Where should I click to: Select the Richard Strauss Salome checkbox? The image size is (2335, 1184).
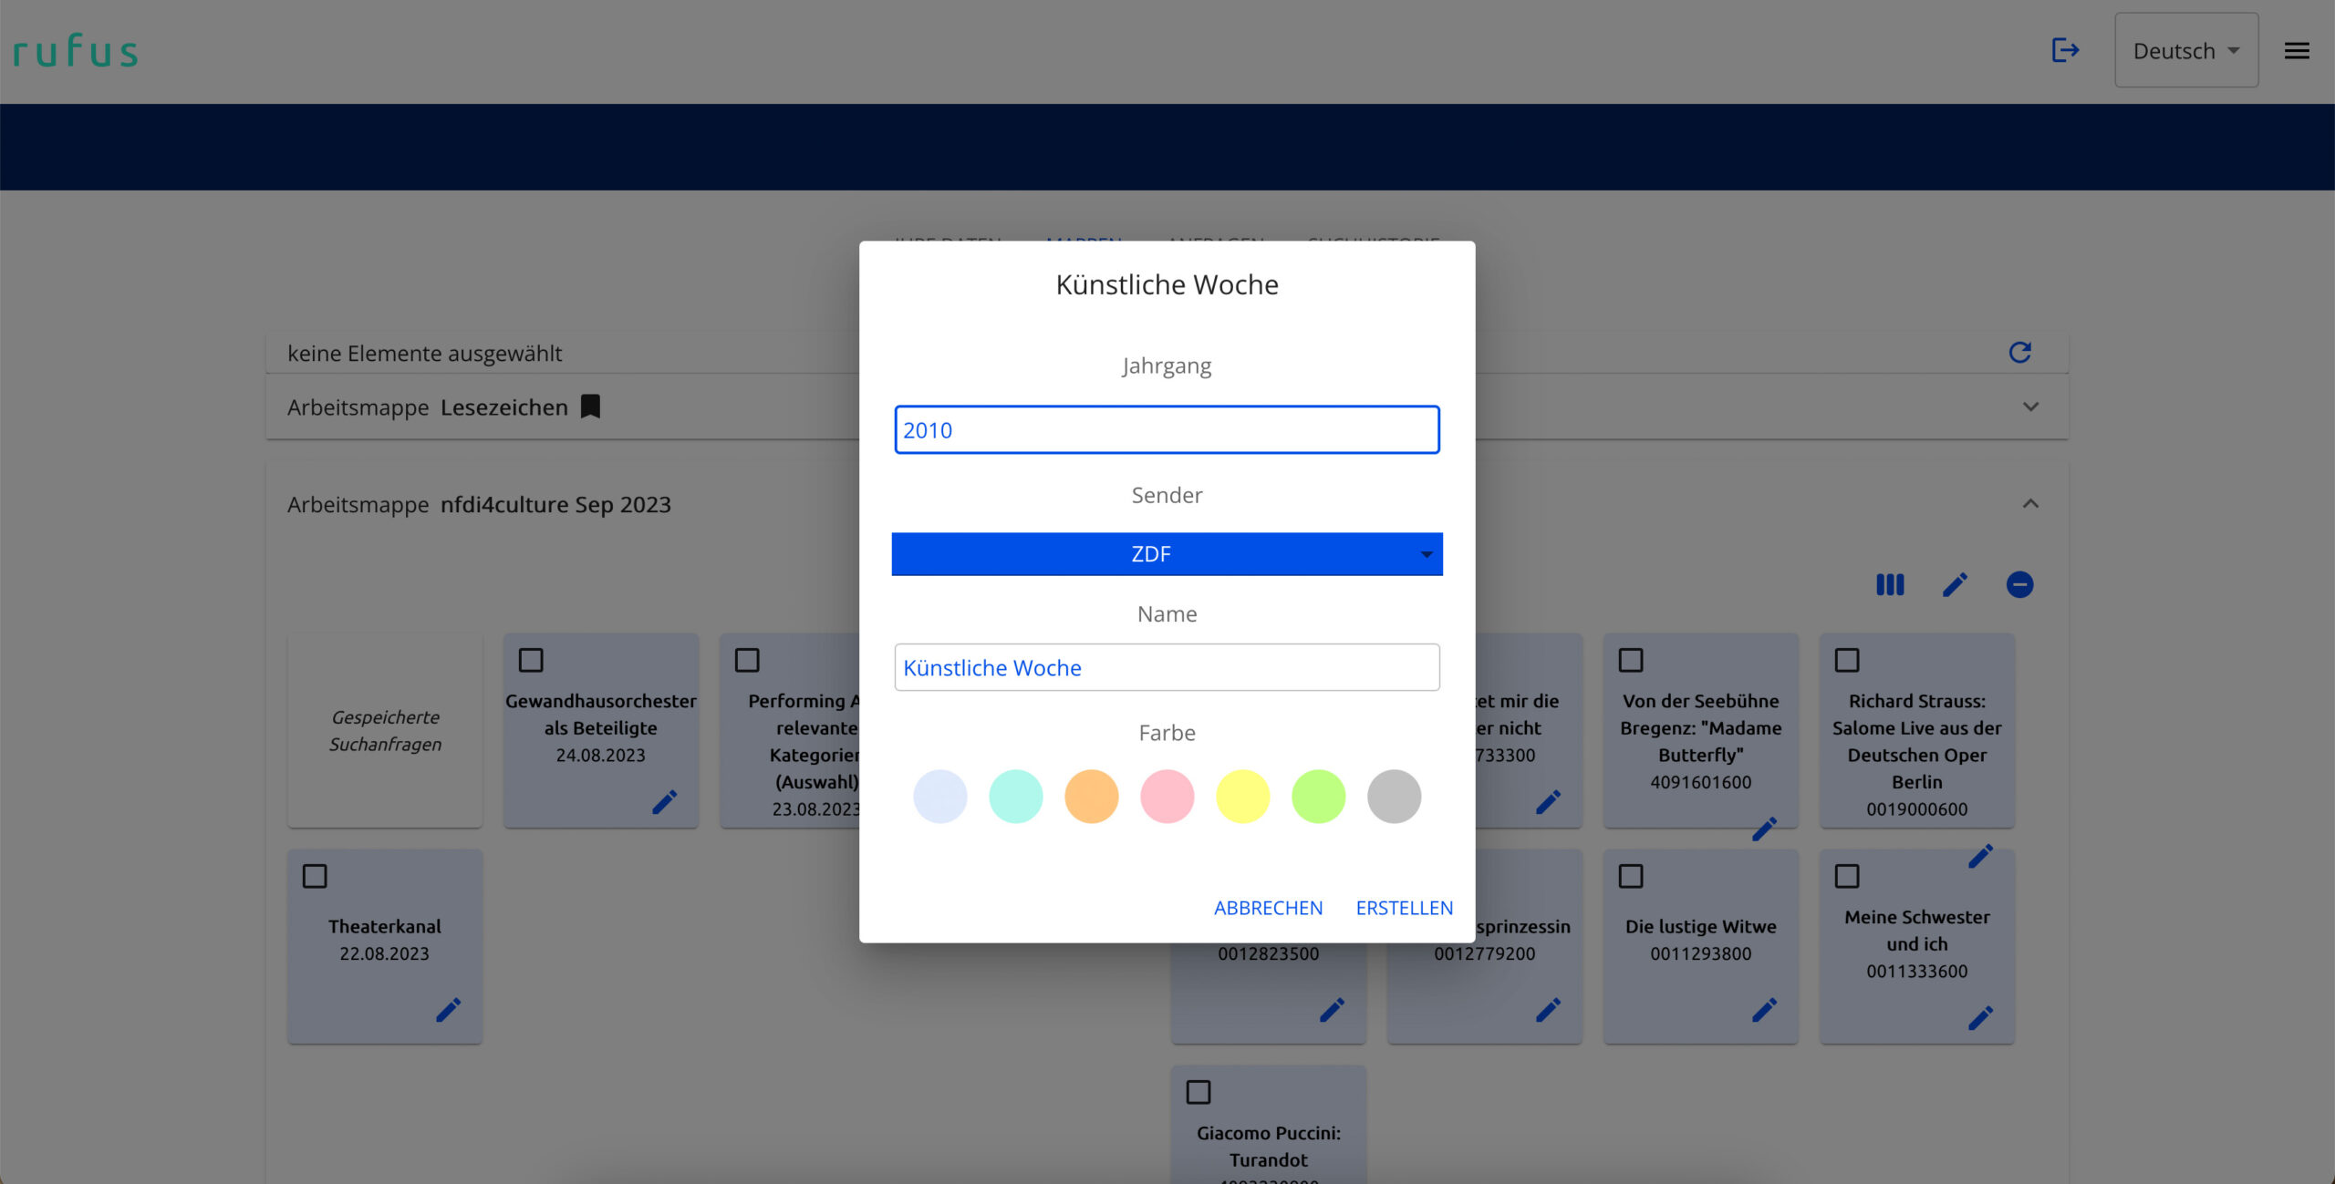tap(1846, 660)
